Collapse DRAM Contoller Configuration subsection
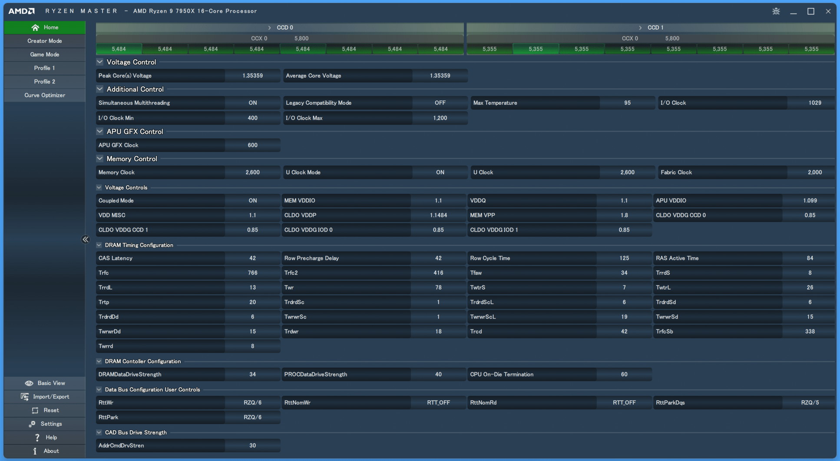Image resolution: width=840 pixels, height=461 pixels. coord(99,361)
